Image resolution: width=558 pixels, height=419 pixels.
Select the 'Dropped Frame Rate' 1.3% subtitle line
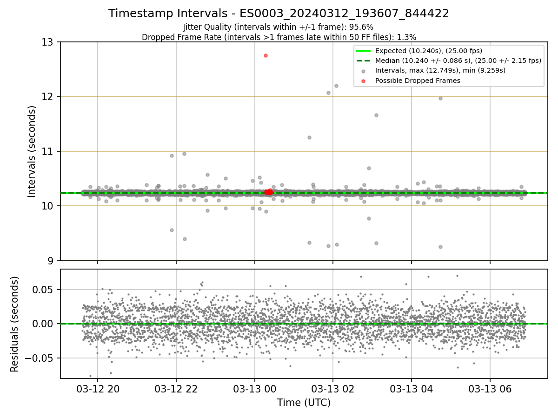tap(279, 37)
